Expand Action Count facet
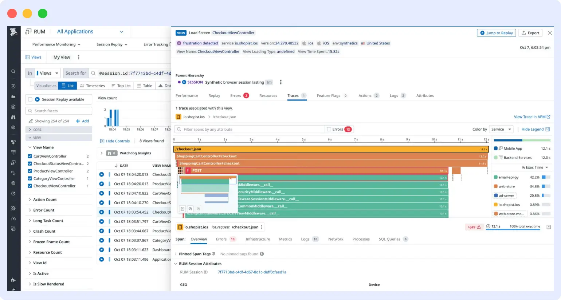Viewport: 561px width, 300px height. pyautogui.click(x=45, y=200)
